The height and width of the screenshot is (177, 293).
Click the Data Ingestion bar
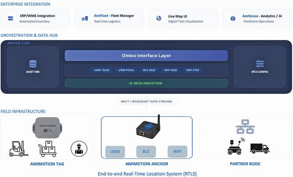(x=146, y=83)
